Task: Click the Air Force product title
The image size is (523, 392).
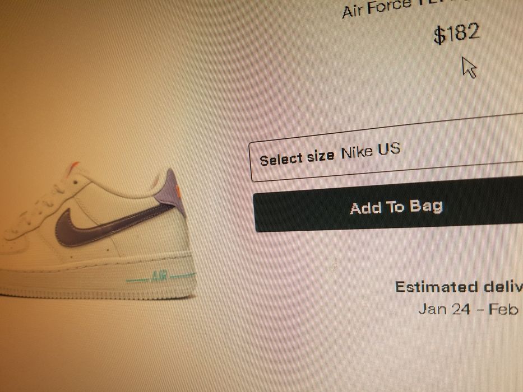Action: 376,8
